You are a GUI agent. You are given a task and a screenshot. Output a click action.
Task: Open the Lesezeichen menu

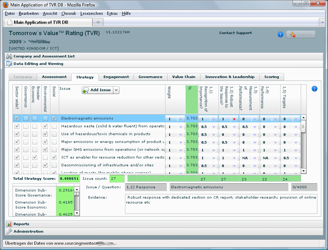[91, 13]
